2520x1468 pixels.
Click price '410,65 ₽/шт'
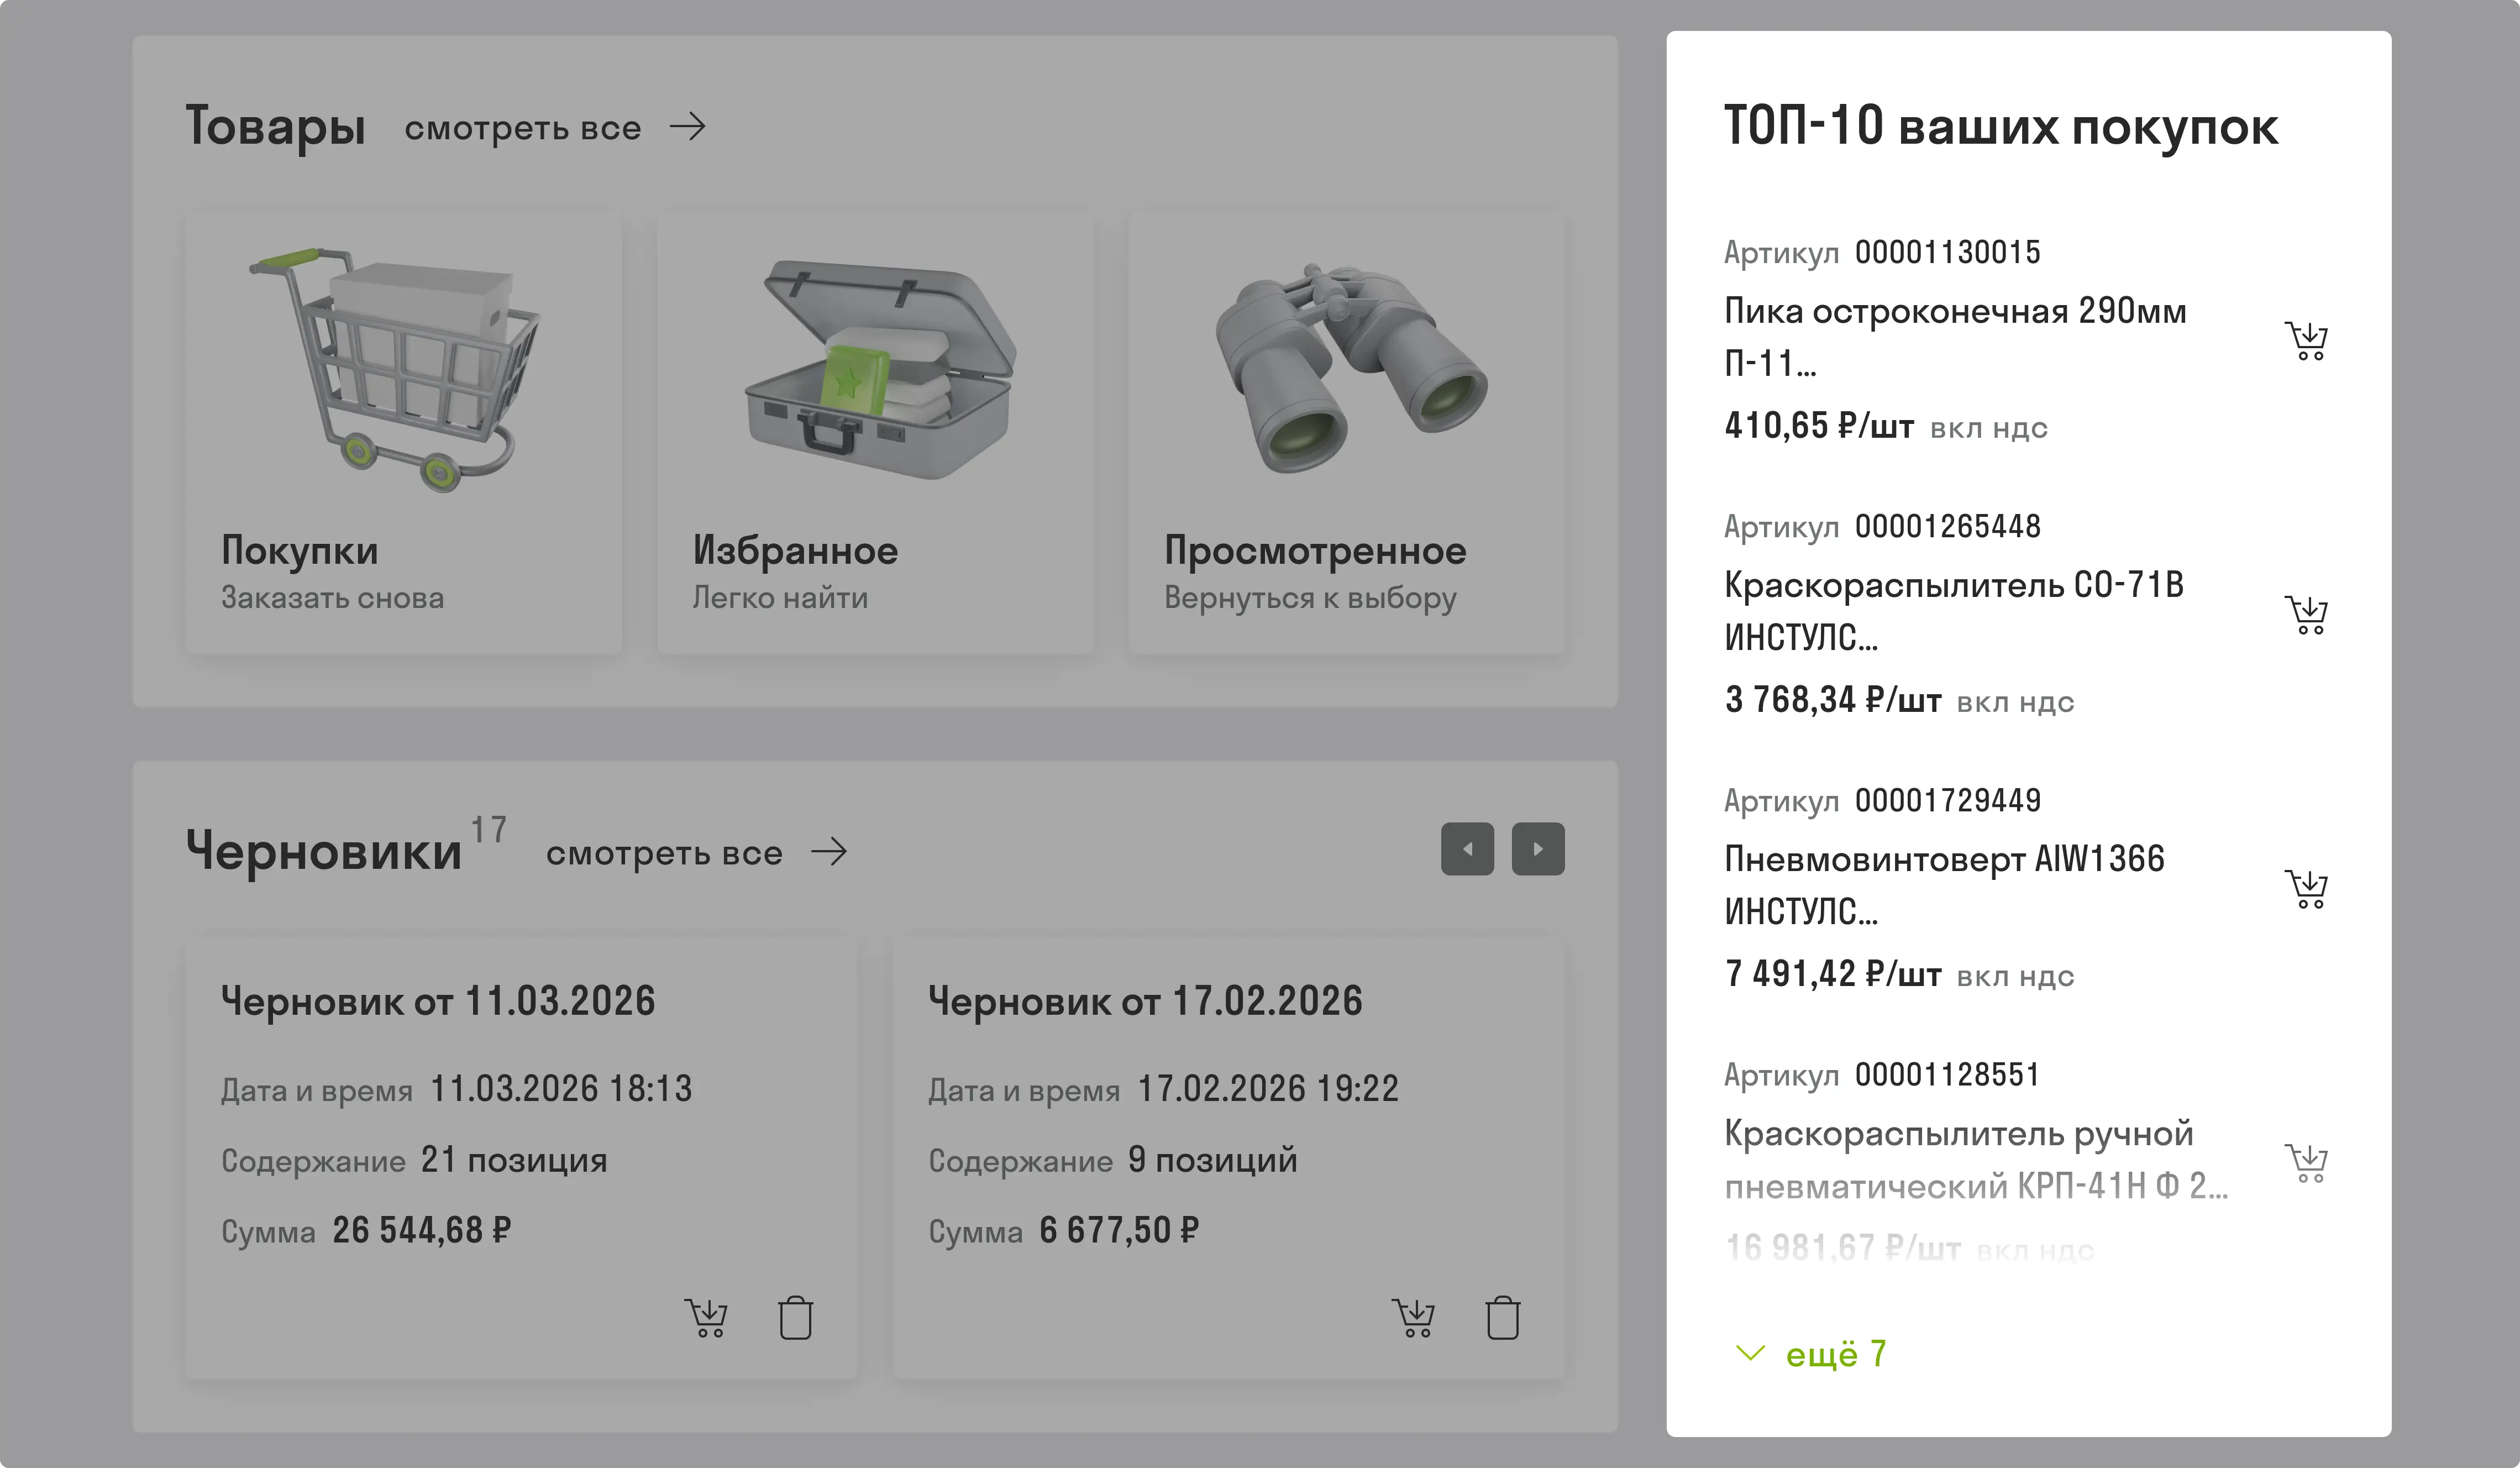click(x=1819, y=426)
